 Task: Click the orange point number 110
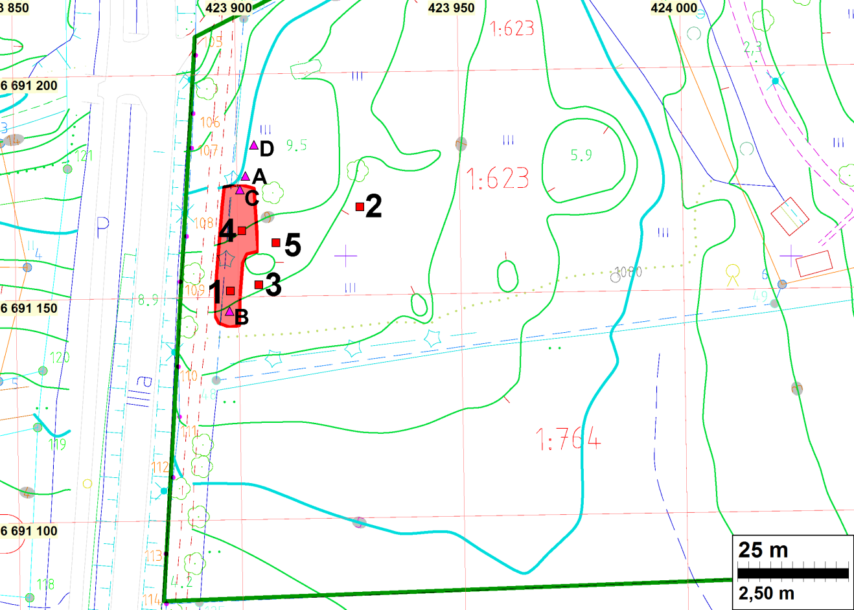pyautogui.click(x=188, y=376)
